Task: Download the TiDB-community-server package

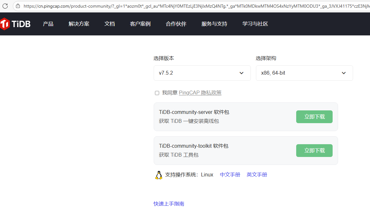Action: (x=314, y=117)
